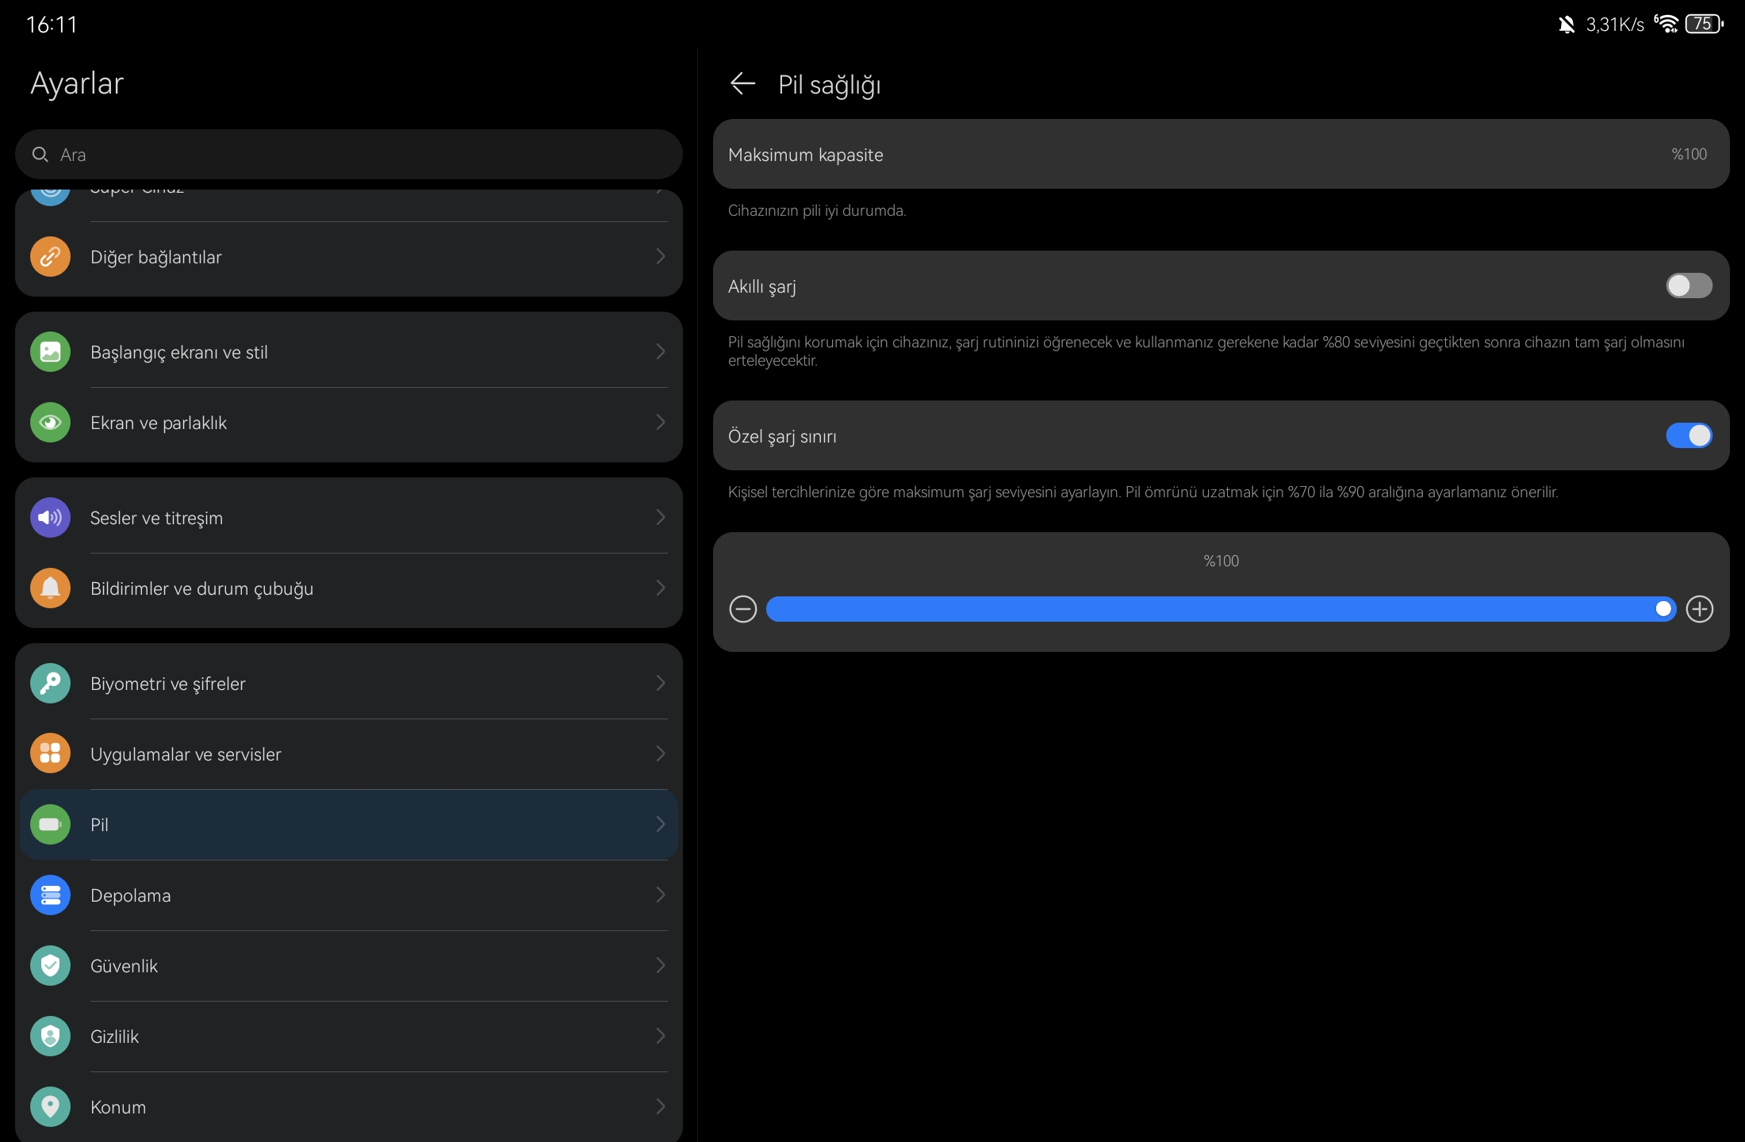Image resolution: width=1745 pixels, height=1142 pixels.
Task: Select Depolama in the settings list
Action: point(349,895)
